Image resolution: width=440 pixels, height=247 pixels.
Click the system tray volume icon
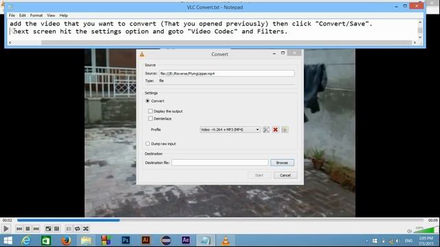[x=397, y=241]
